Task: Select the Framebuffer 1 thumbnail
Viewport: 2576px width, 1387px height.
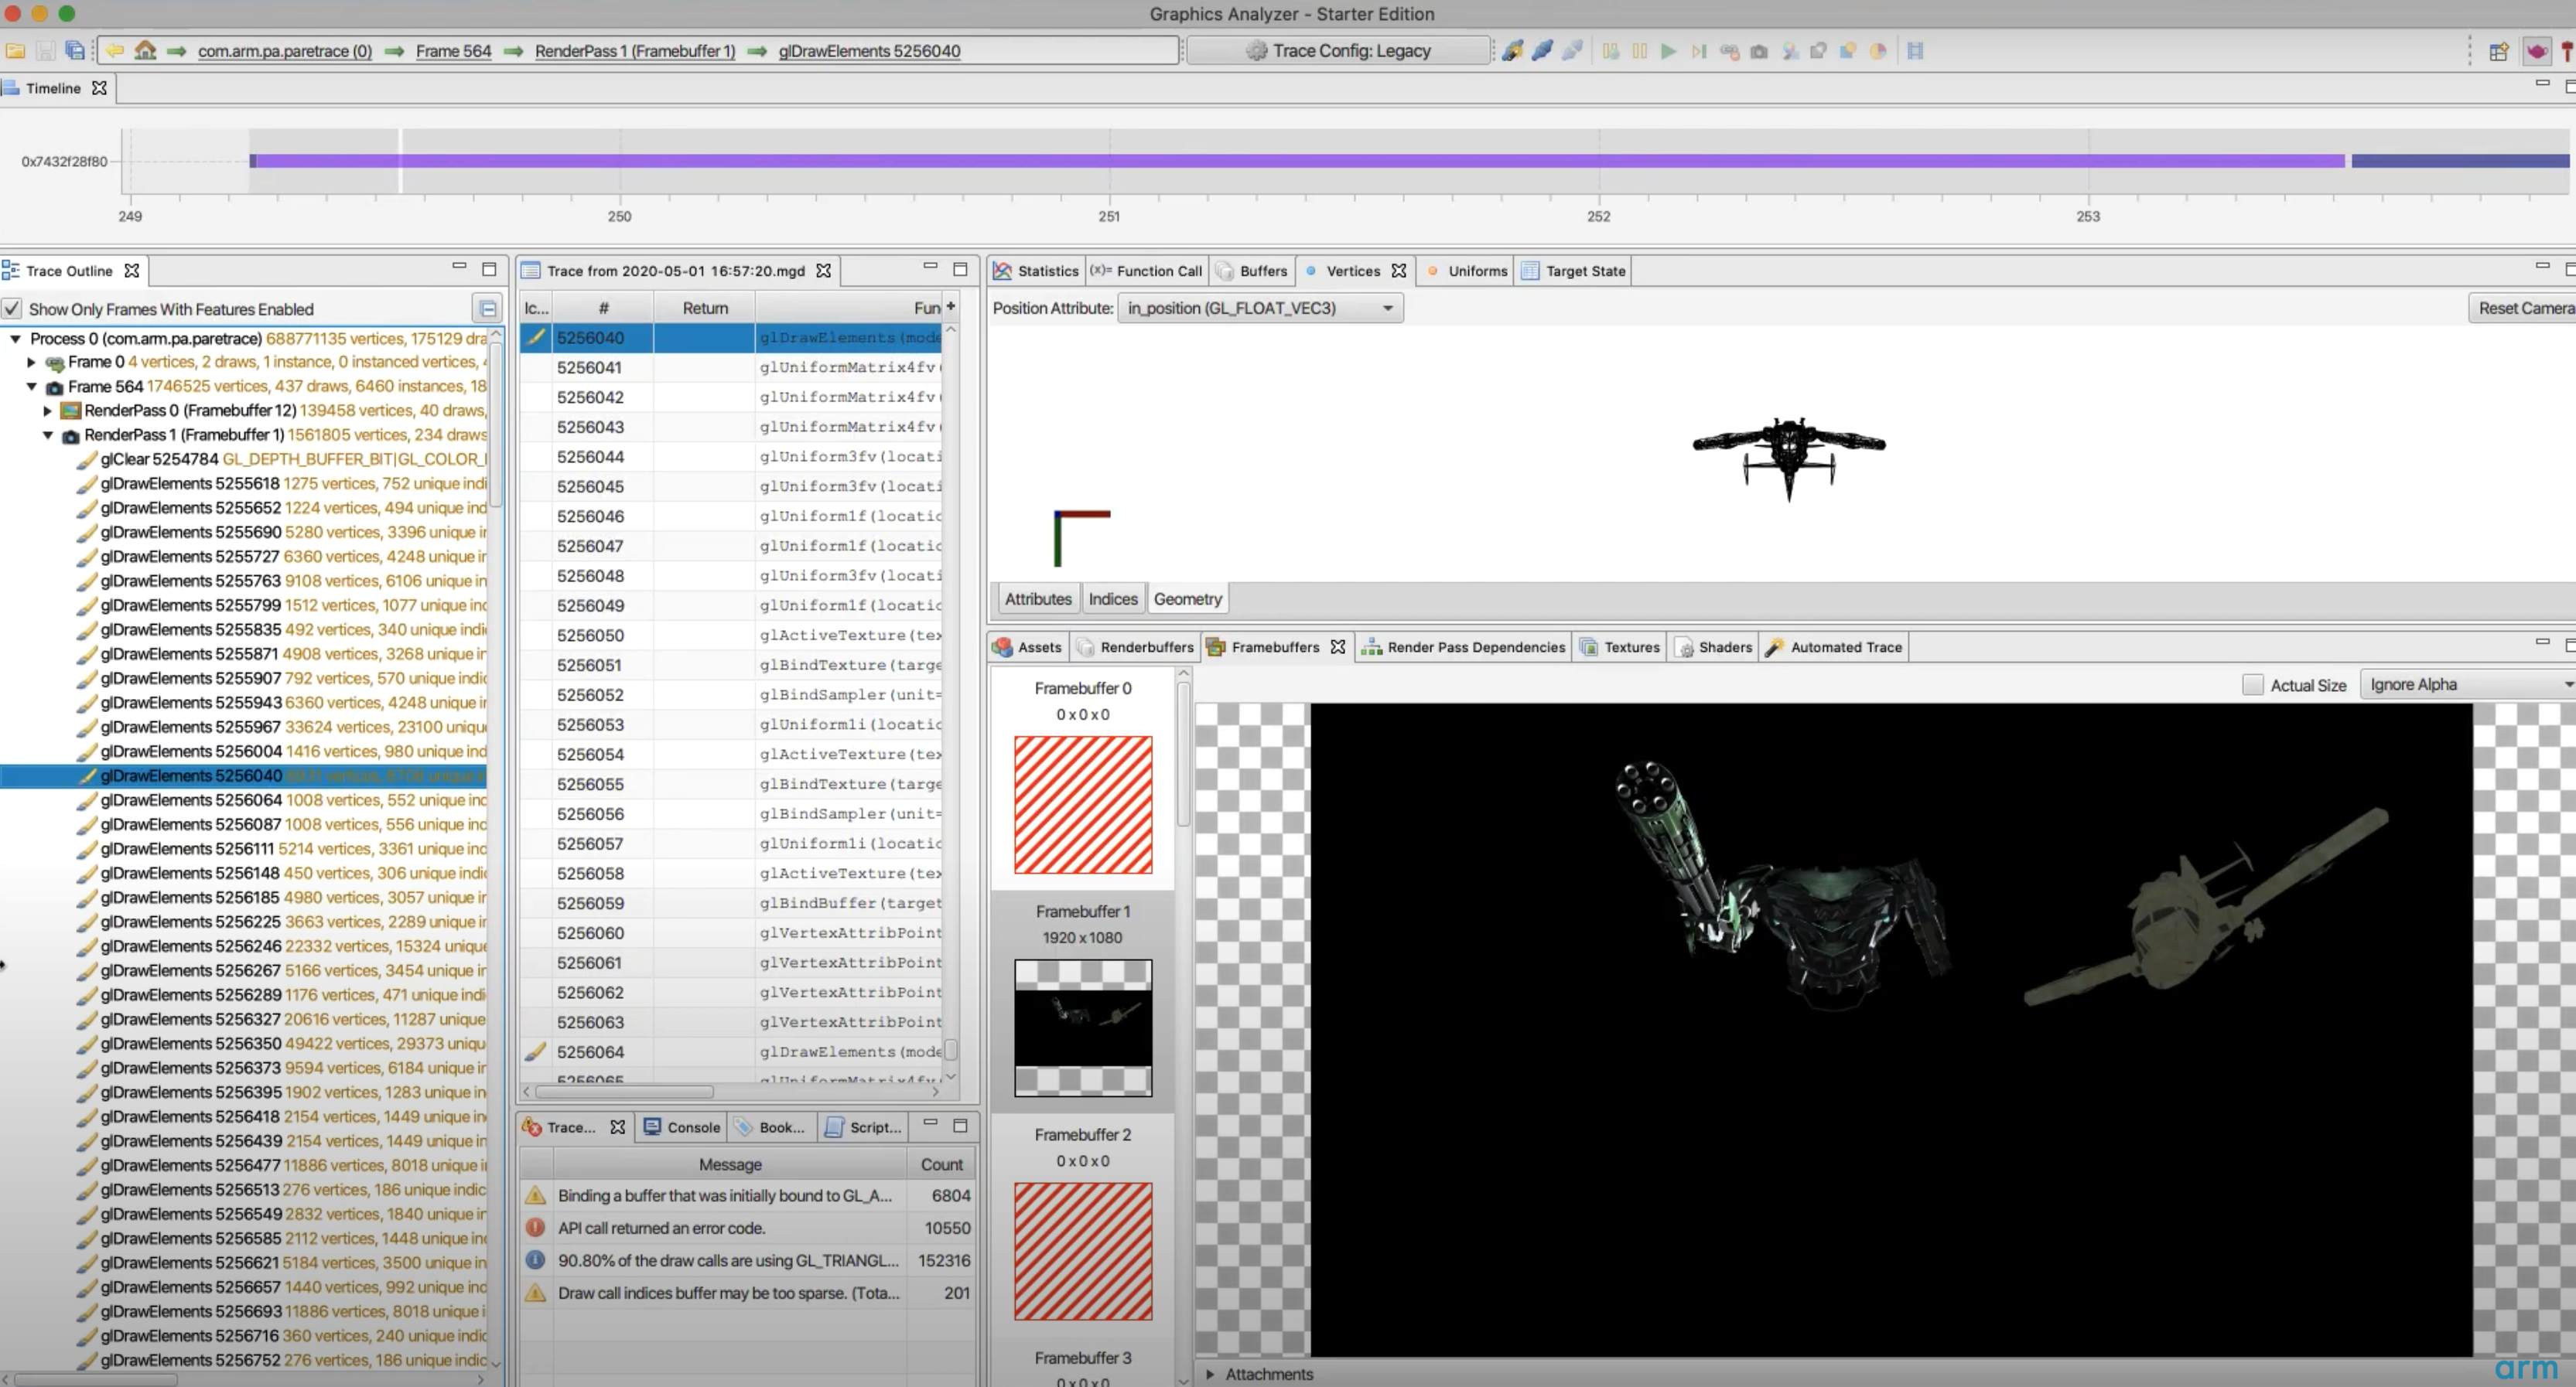Action: [x=1083, y=1027]
